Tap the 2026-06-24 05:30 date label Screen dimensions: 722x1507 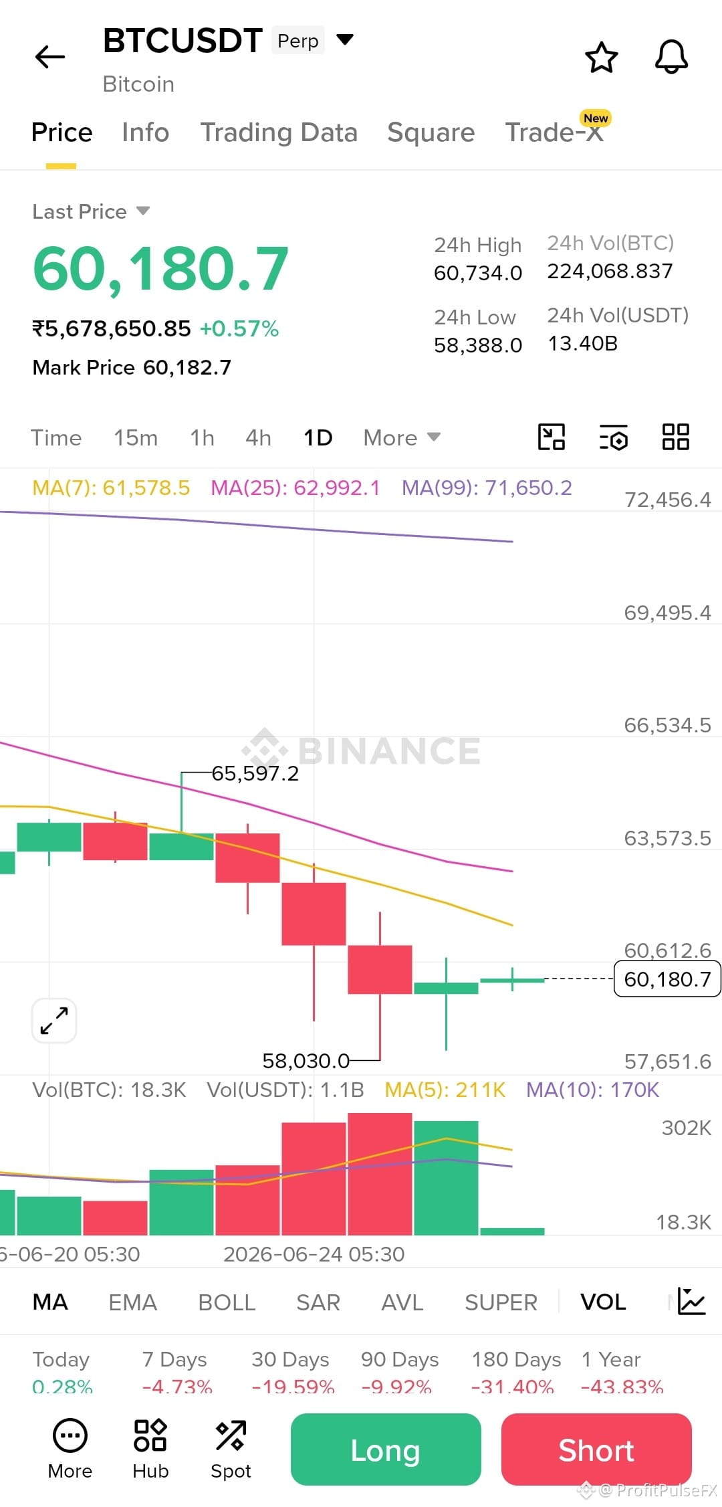coord(314,1254)
